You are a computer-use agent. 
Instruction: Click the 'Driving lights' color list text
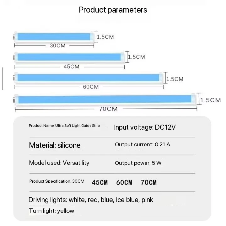(91, 200)
